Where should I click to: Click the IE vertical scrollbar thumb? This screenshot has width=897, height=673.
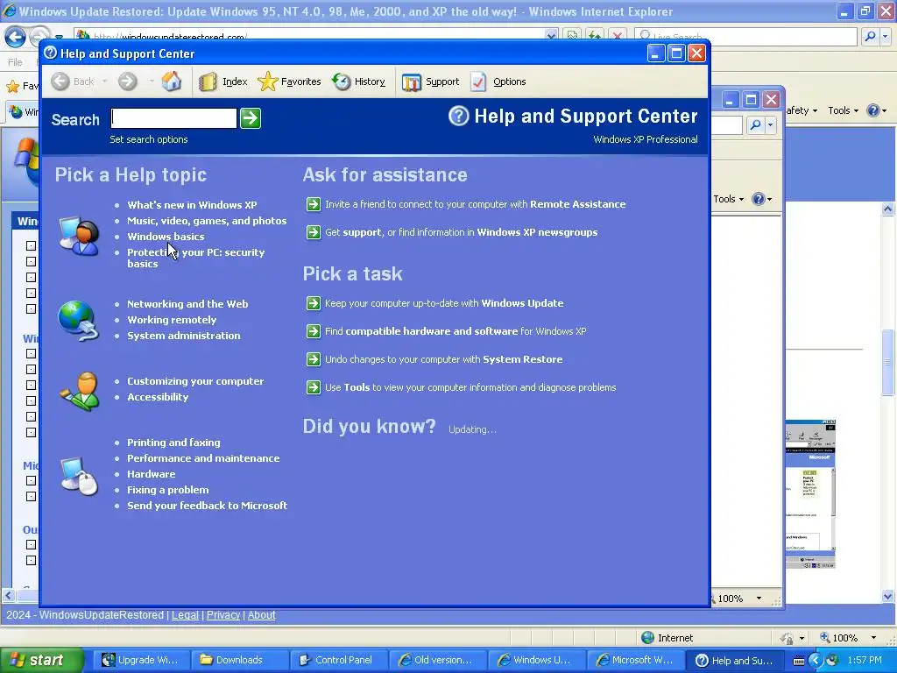pyautogui.click(x=887, y=362)
